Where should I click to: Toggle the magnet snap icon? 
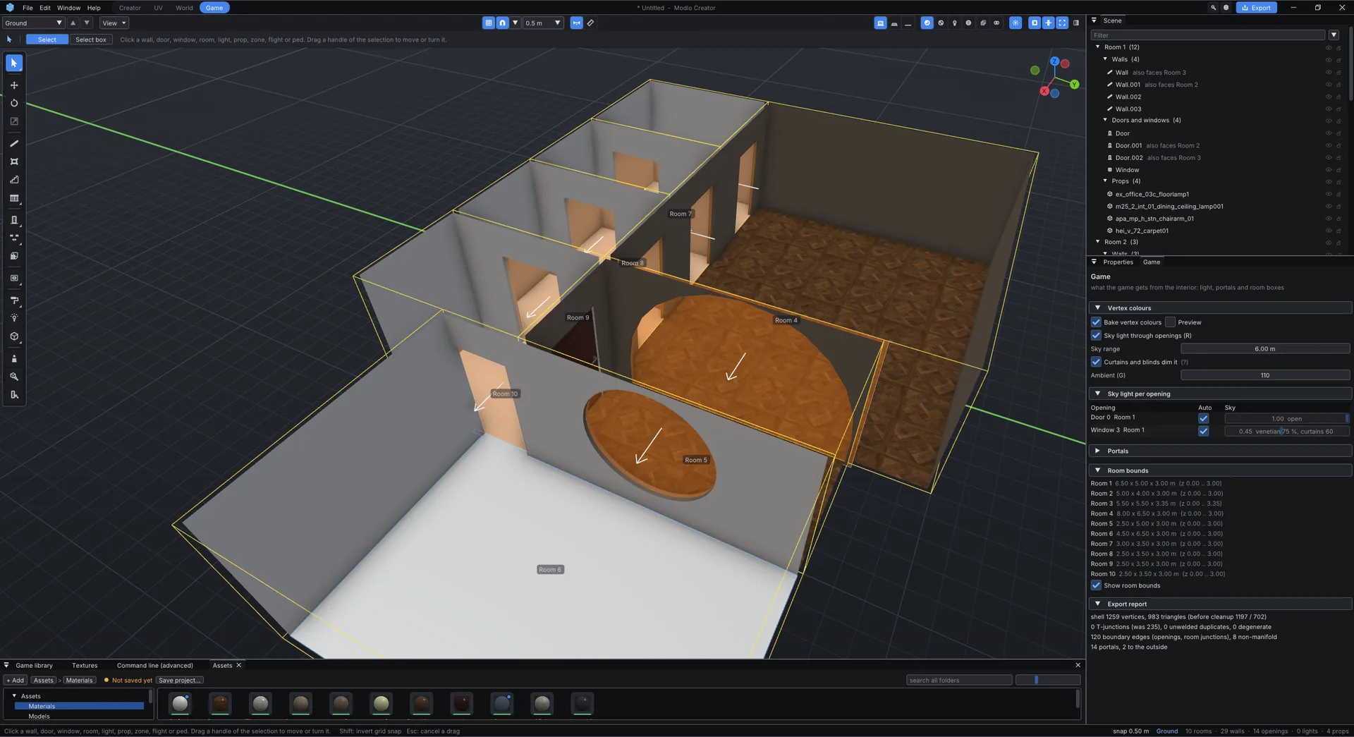pos(502,23)
